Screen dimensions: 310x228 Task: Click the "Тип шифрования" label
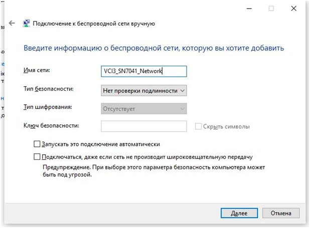click(x=48, y=107)
